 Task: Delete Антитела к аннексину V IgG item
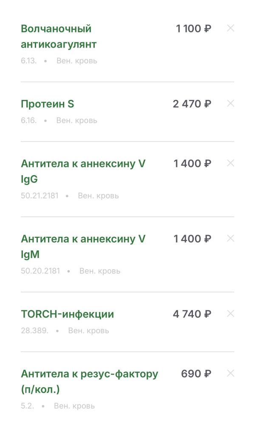coord(230,163)
